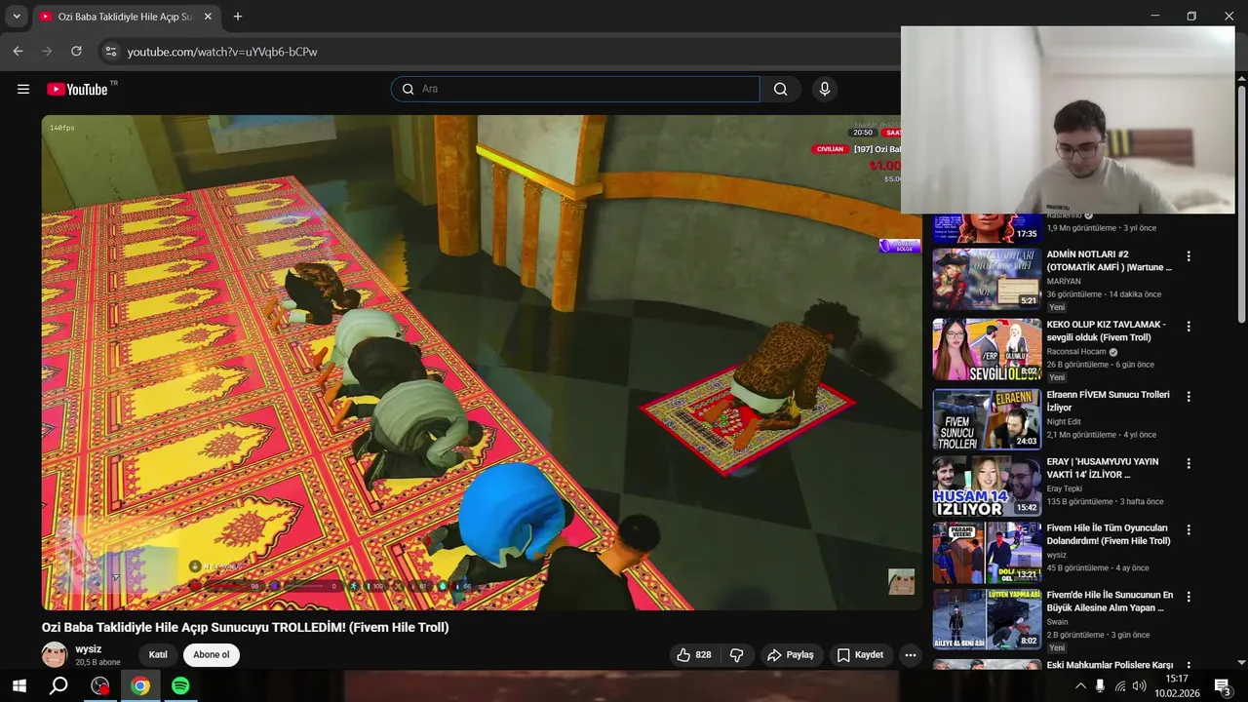Open the three-dot more actions menu under the video
The height and width of the screenshot is (702, 1248).
[910, 655]
